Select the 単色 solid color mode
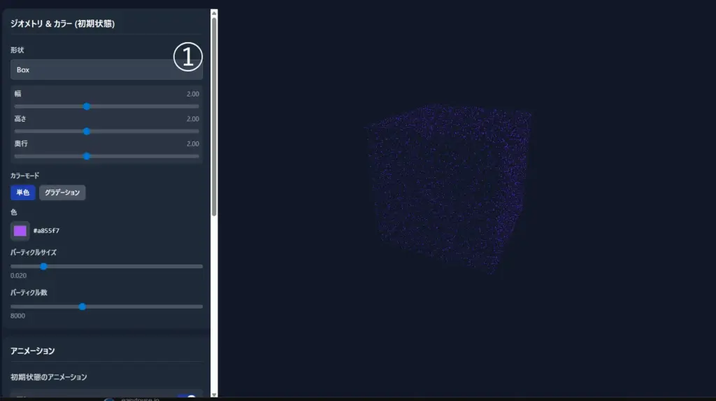The width and height of the screenshot is (716, 401). (x=23, y=192)
